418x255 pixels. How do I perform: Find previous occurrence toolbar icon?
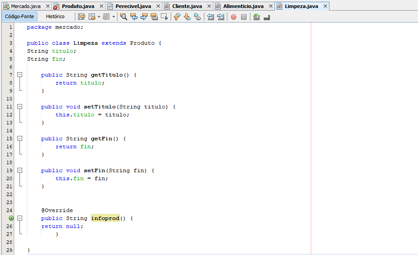click(x=133, y=17)
